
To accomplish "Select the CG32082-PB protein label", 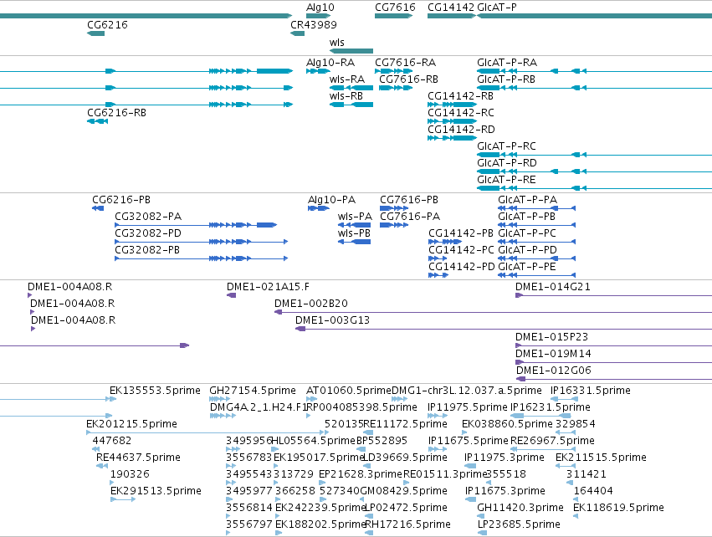I will click(147, 250).
